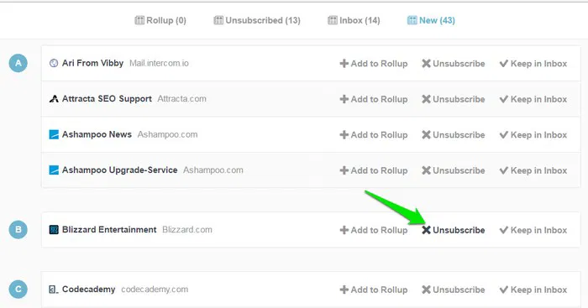Click the Ashampoo Upgrade-Service sender name

pyautogui.click(x=119, y=170)
